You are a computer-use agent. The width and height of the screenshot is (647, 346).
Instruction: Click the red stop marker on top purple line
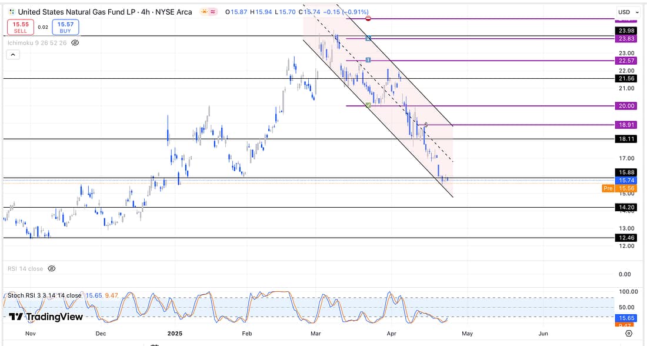[x=368, y=19]
